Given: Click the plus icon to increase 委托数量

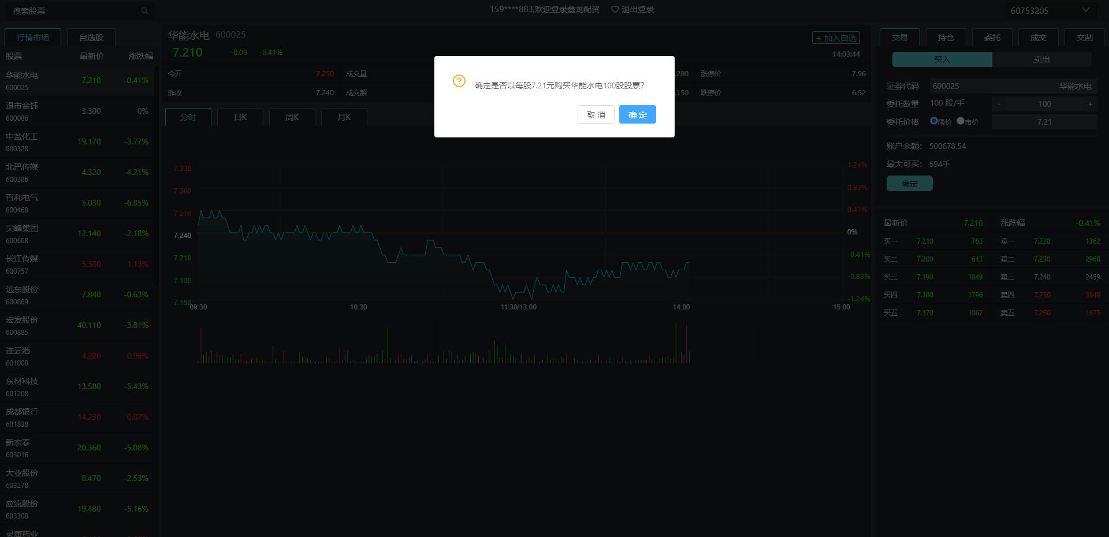Looking at the screenshot, I should 1090,104.
